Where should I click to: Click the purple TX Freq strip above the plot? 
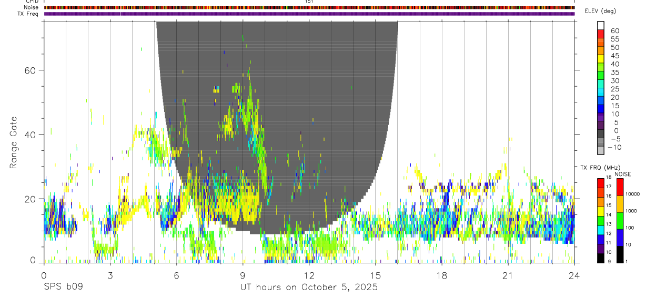click(309, 14)
